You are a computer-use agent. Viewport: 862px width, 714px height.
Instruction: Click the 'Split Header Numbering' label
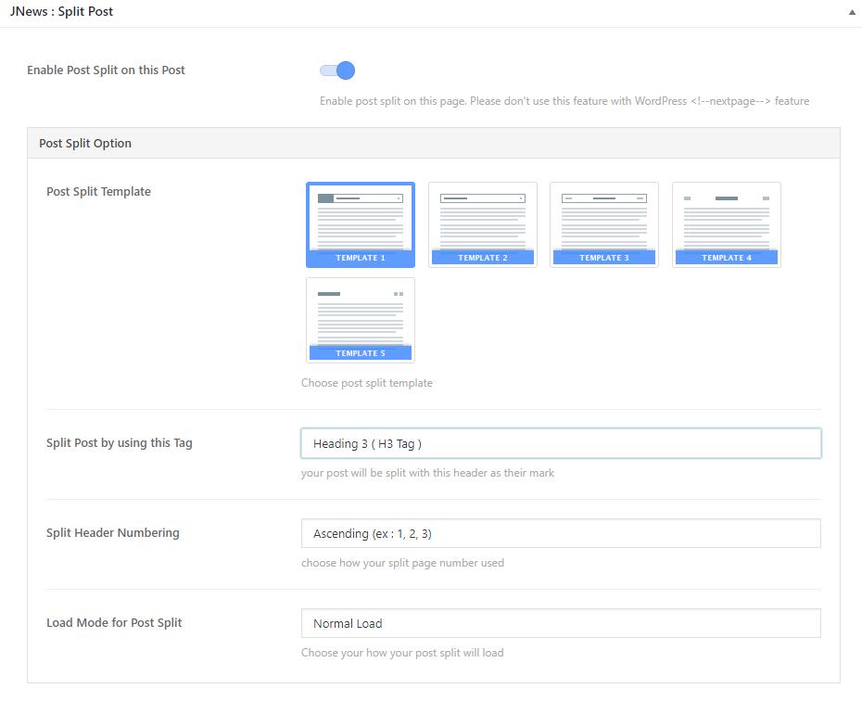[113, 533]
